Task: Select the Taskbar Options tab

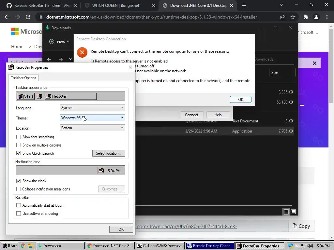Action: 23,78
